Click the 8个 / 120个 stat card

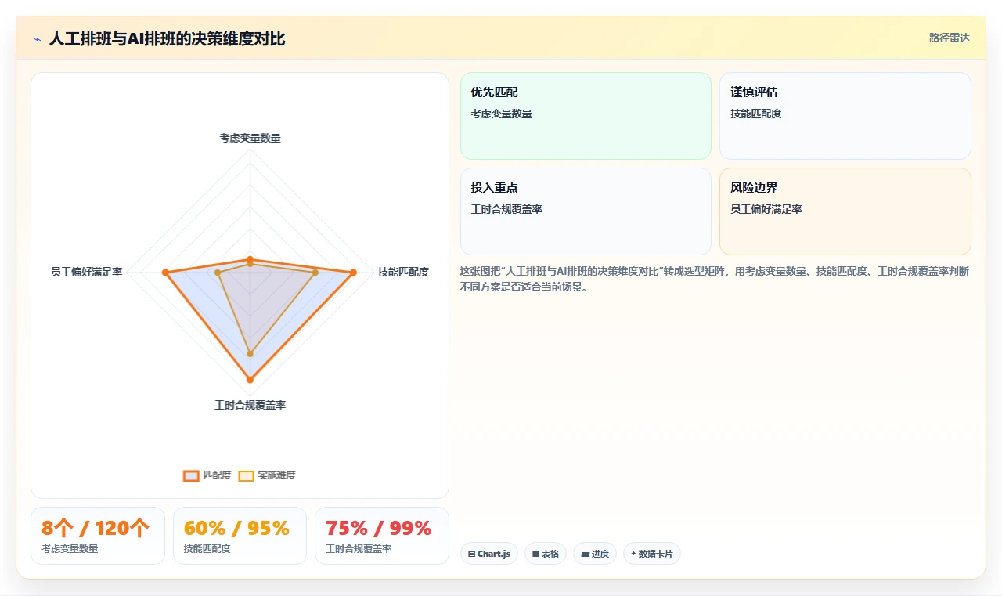[98, 536]
